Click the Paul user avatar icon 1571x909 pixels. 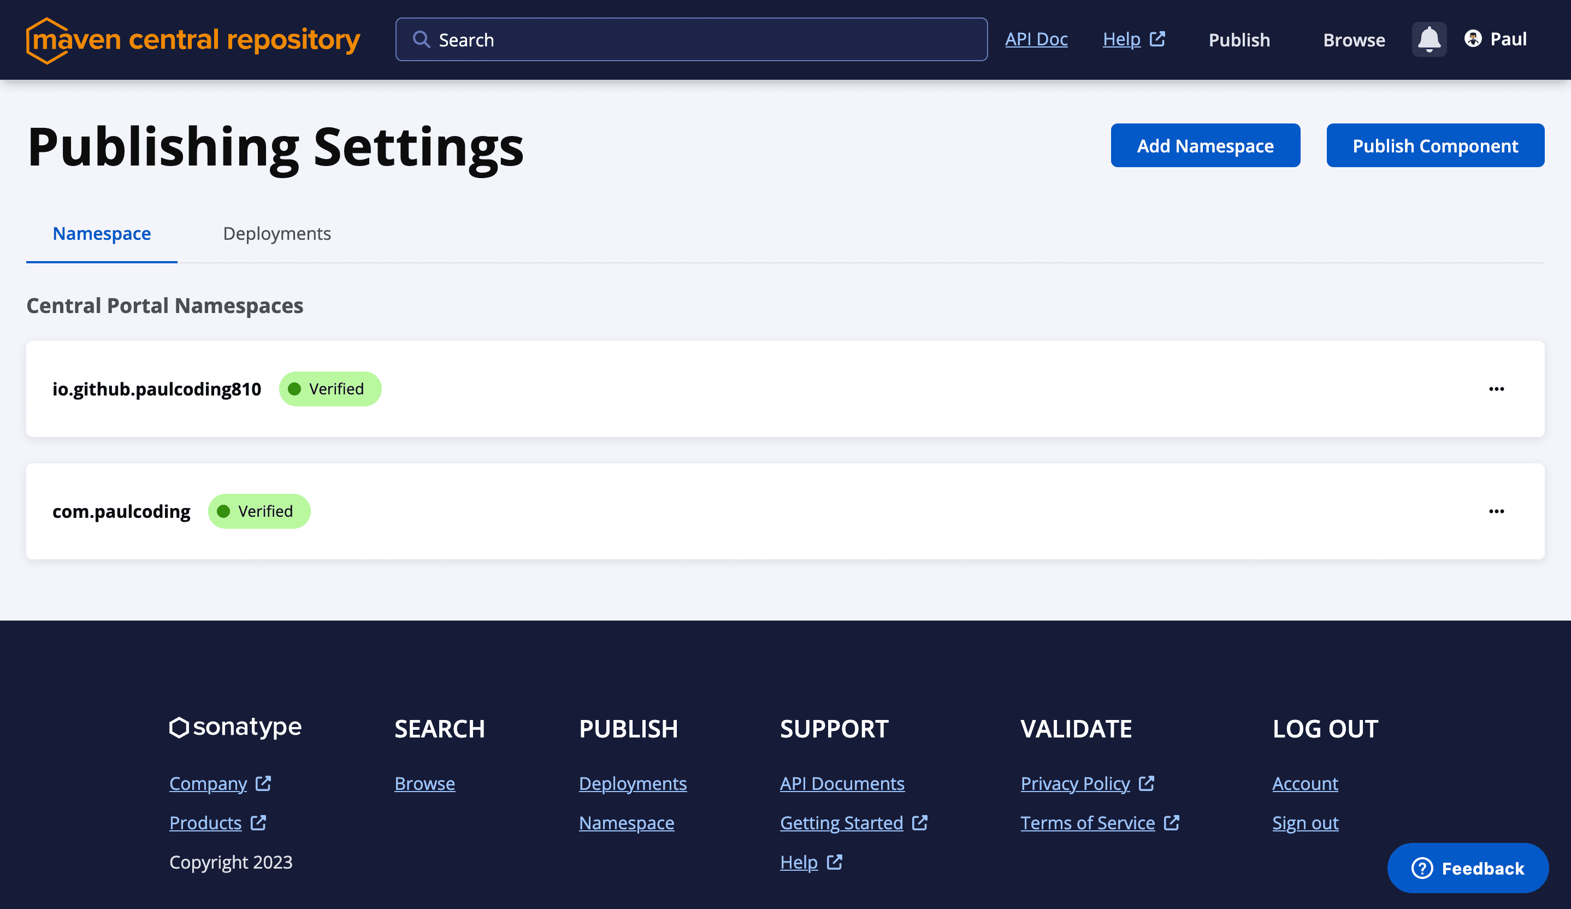[1473, 39]
